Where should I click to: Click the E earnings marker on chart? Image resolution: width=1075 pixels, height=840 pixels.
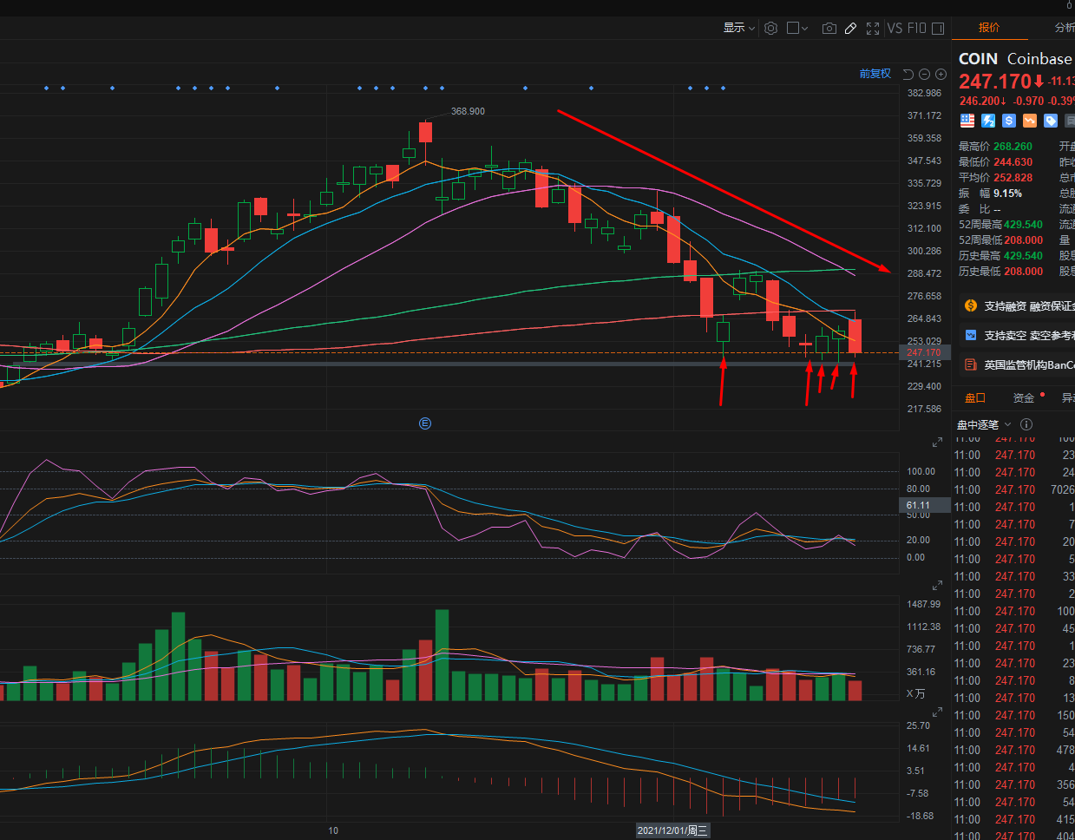424,423
